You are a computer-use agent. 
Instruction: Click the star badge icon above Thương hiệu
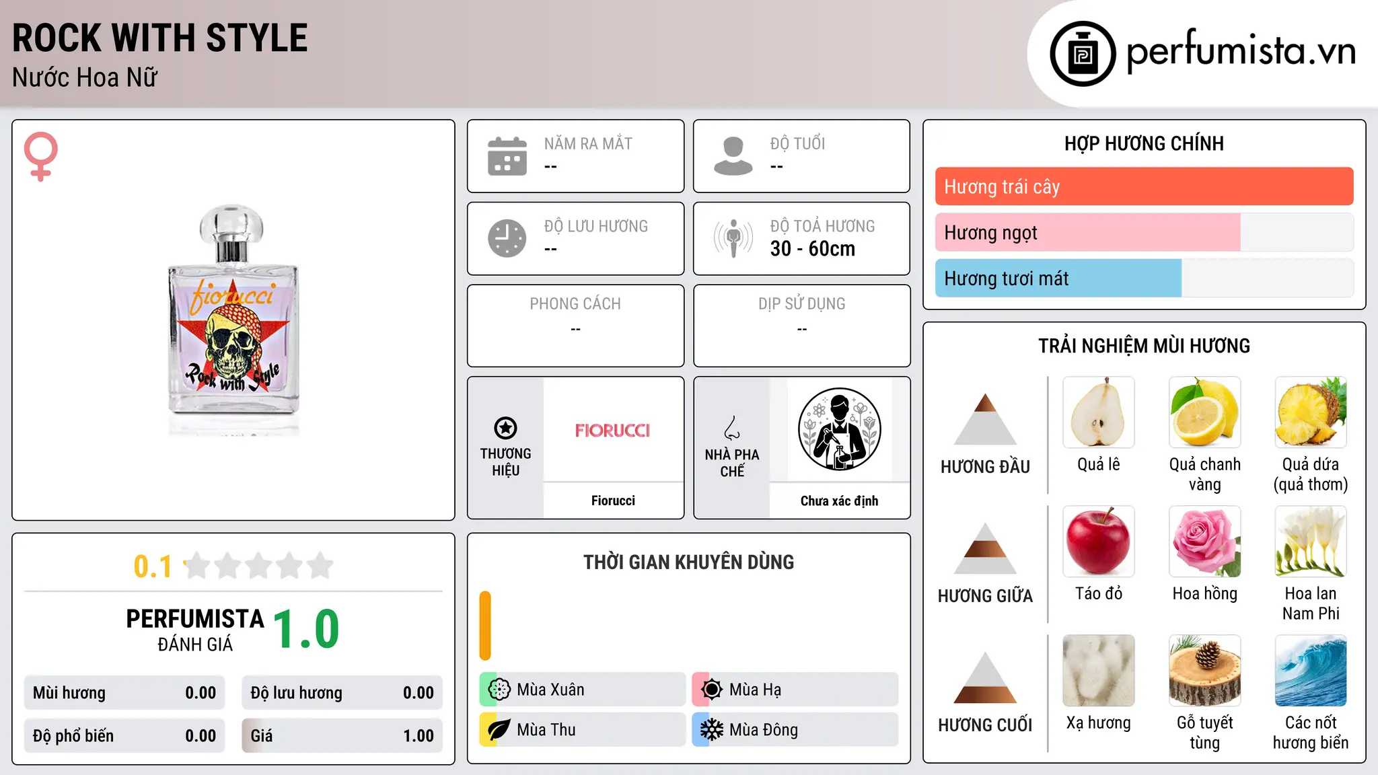pos(505,428)
